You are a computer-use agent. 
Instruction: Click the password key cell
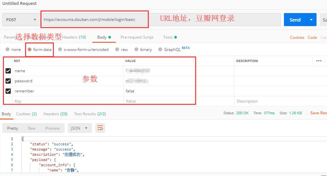[x=68, y=81]
